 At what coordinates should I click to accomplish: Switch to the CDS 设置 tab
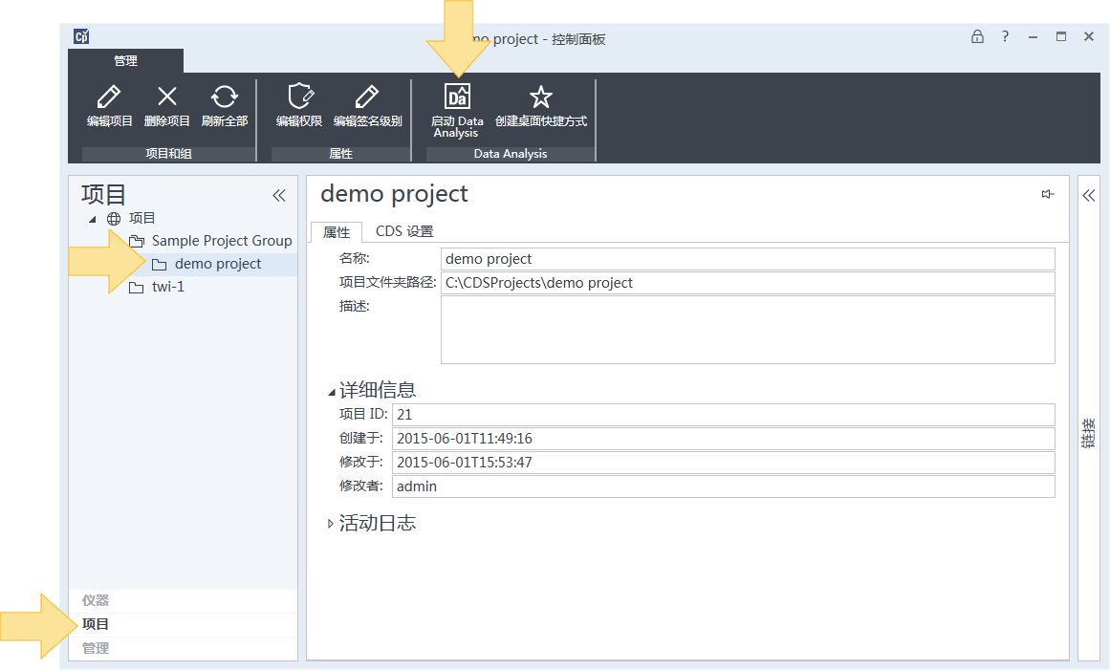(x=404, y=231)
